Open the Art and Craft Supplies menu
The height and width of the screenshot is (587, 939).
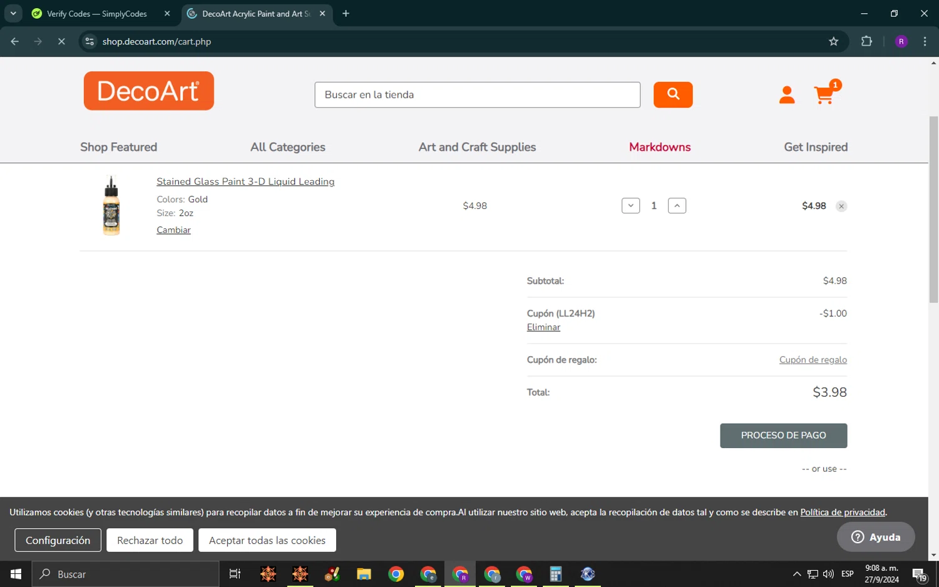click(477, 147)
